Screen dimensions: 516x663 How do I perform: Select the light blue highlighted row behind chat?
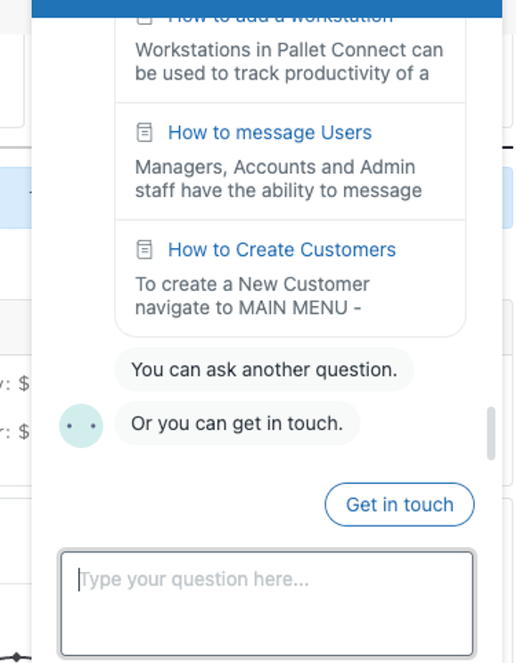(16, 197)
